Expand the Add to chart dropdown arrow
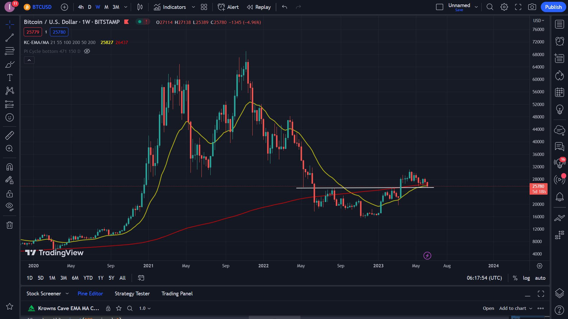Viewport: 568px width, 319px height. click(x=531, y=308)
